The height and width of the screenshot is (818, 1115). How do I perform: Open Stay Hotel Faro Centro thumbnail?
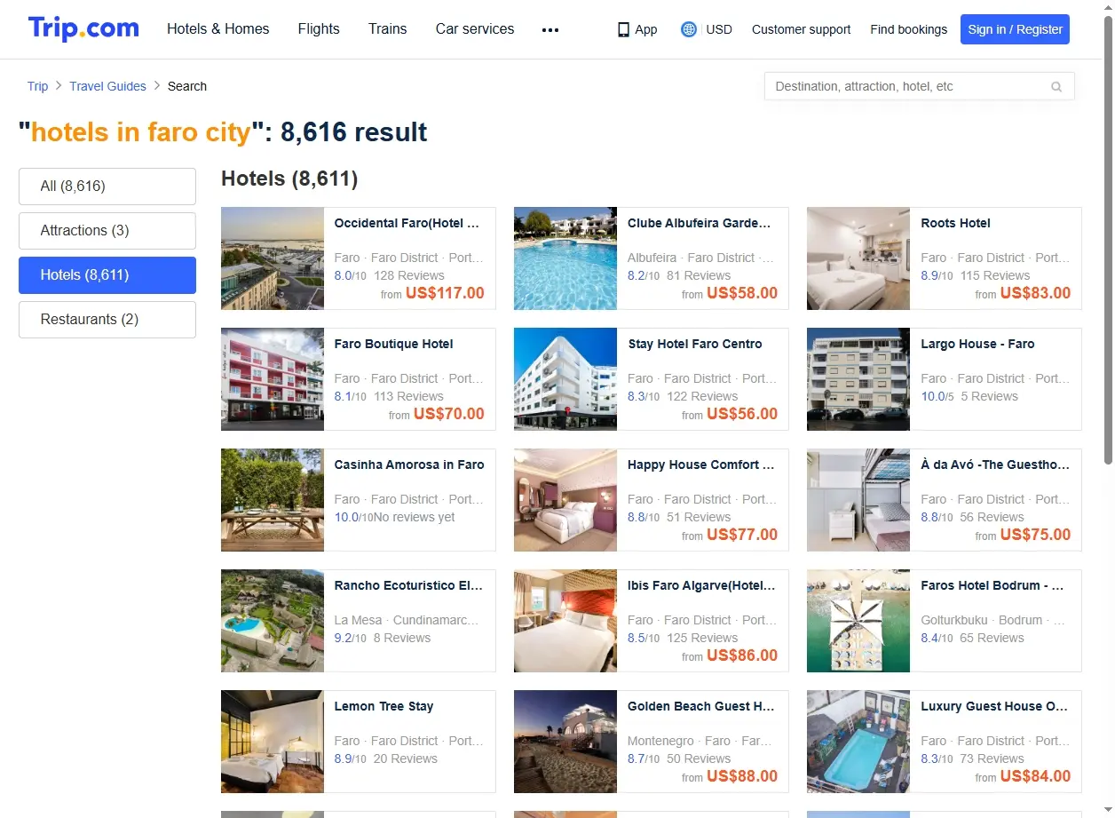(565, 379)
